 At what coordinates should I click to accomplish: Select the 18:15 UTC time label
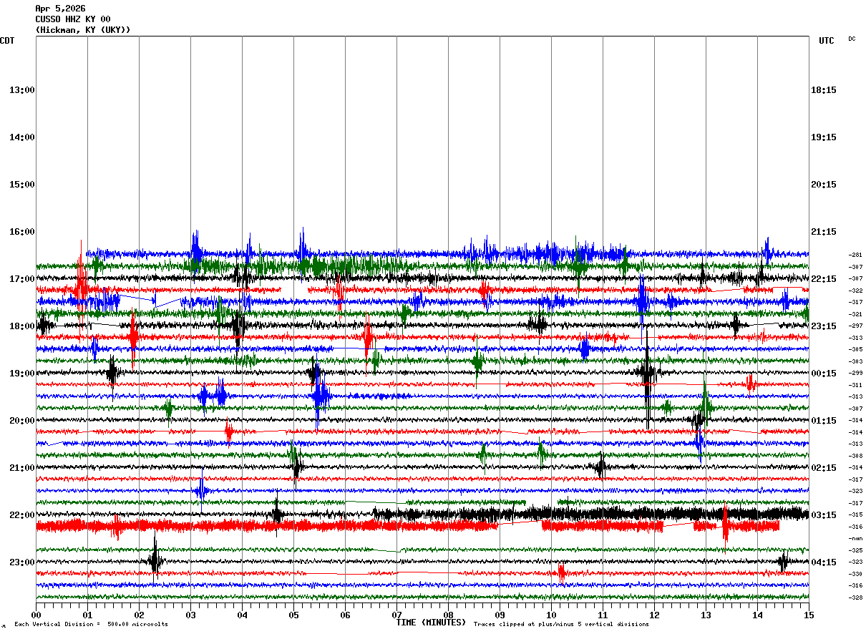tap(823, 90)
